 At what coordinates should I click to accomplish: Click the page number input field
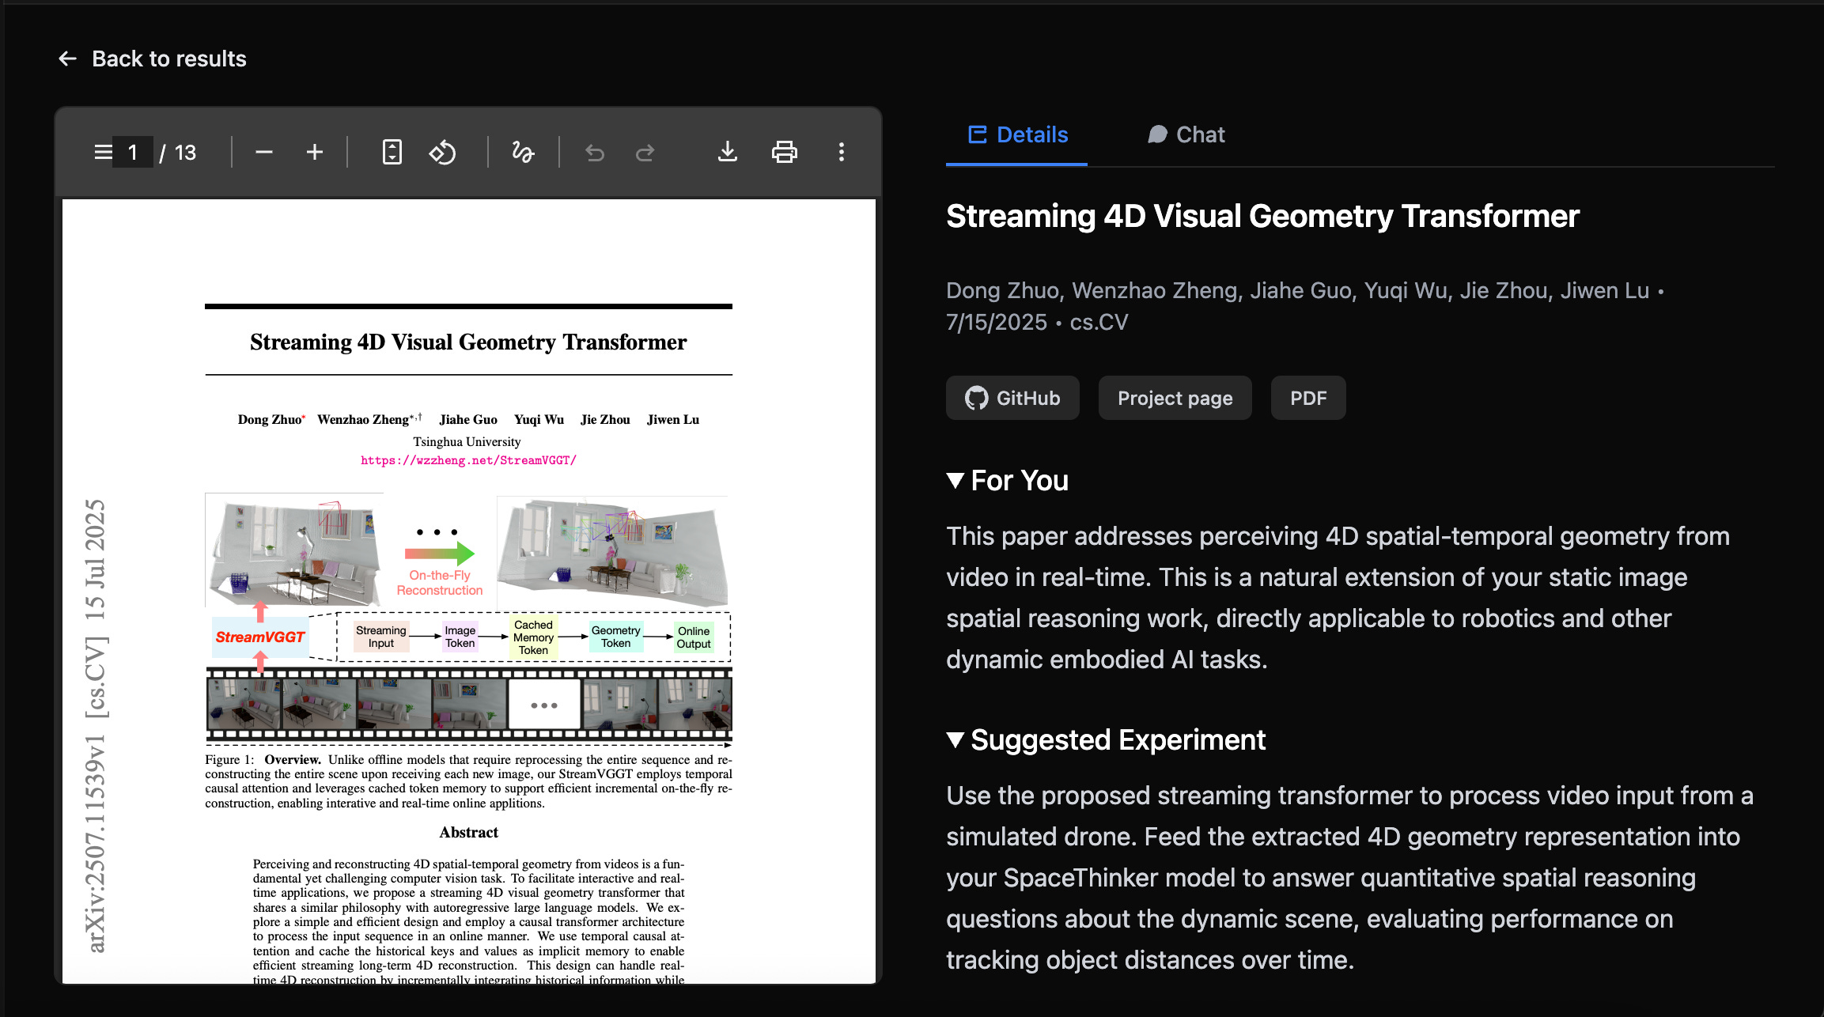133,152
